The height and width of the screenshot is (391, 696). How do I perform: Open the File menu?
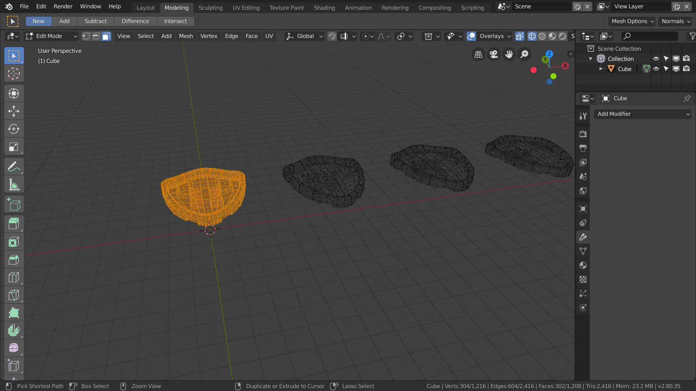[x=24, y=7]
